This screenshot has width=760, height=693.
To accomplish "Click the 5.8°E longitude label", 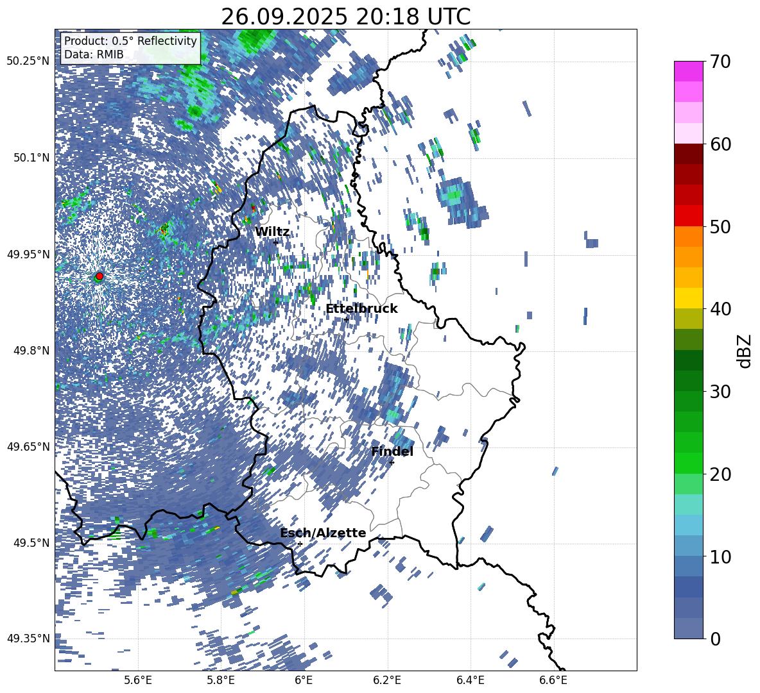I will (x=221, y=680).
